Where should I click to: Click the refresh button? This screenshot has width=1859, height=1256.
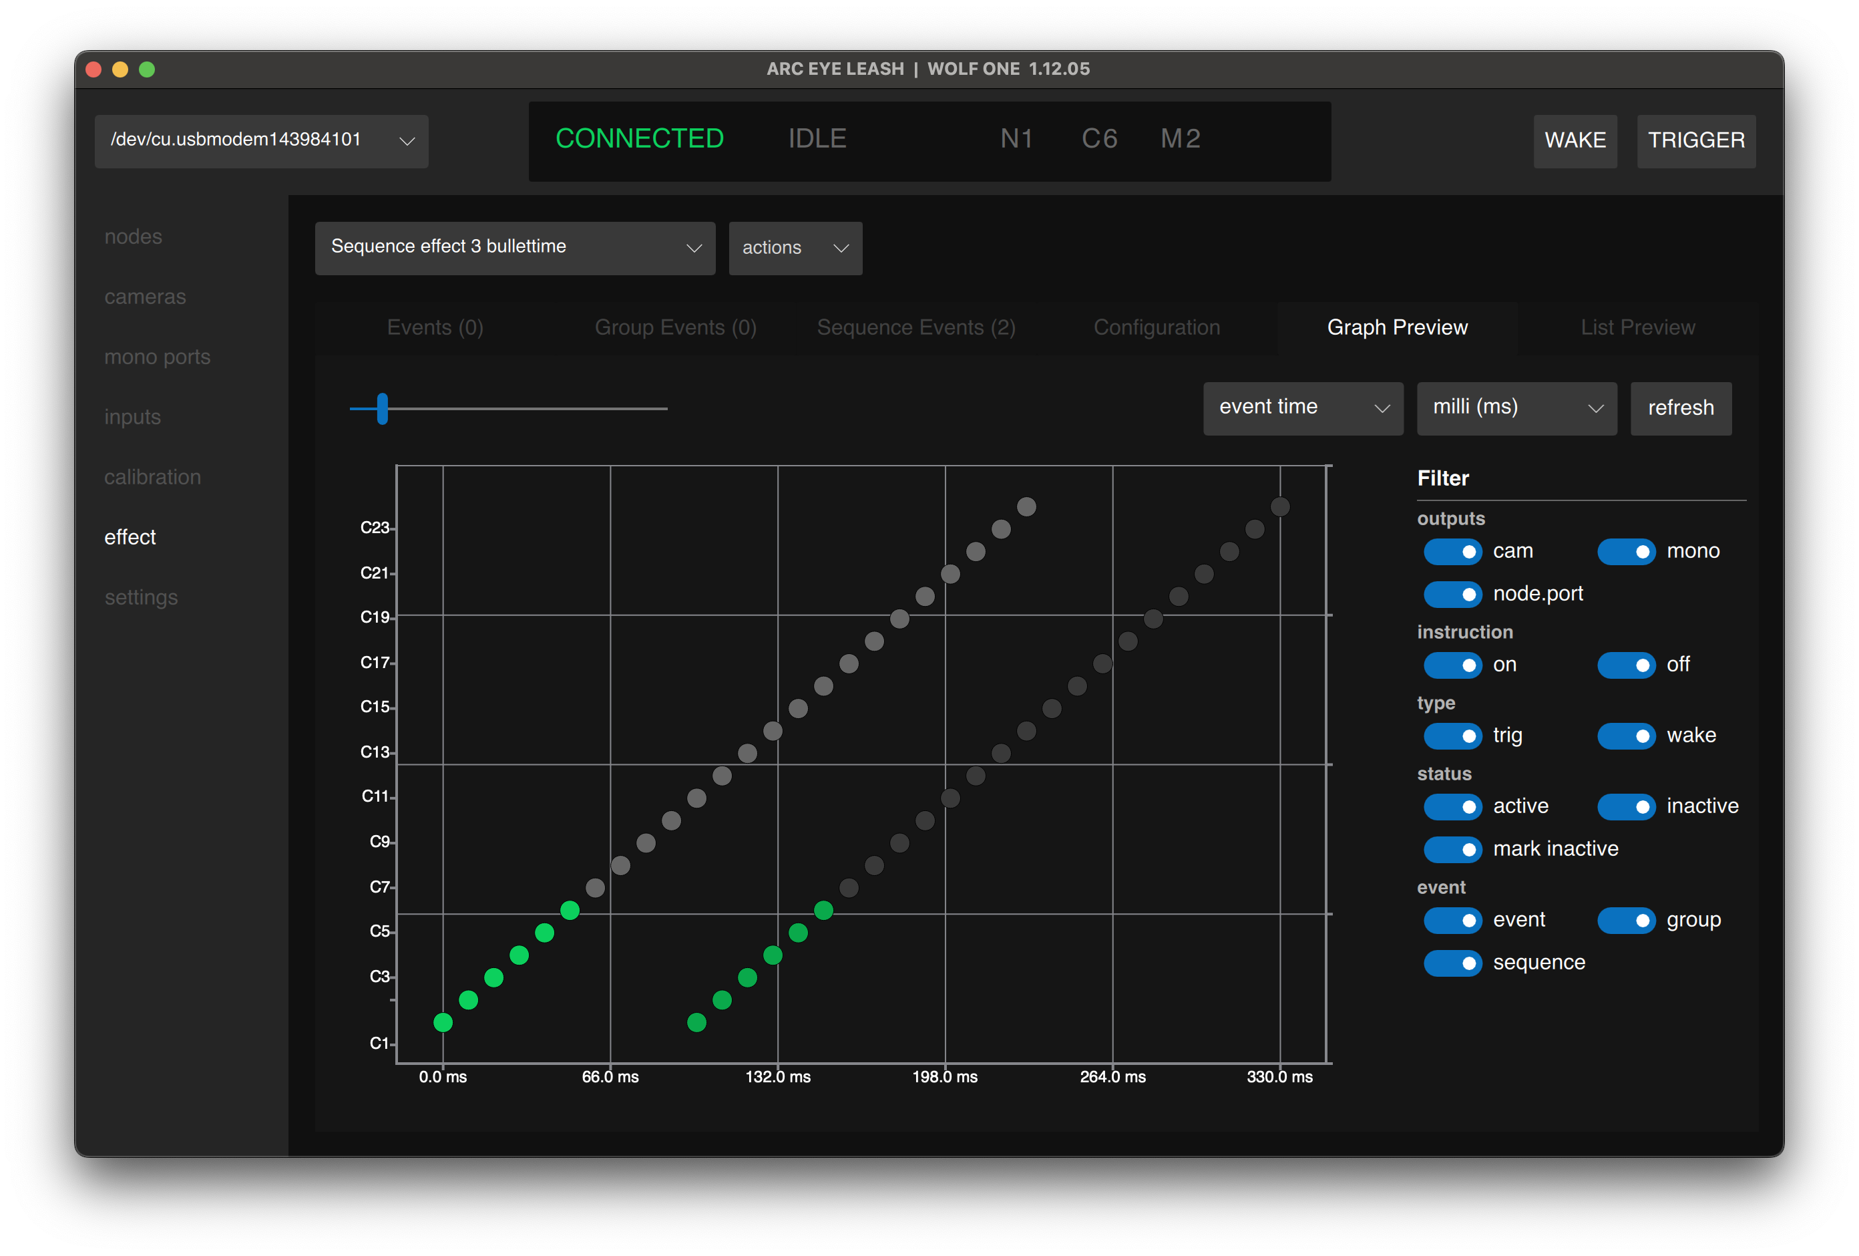(1680, 408)
